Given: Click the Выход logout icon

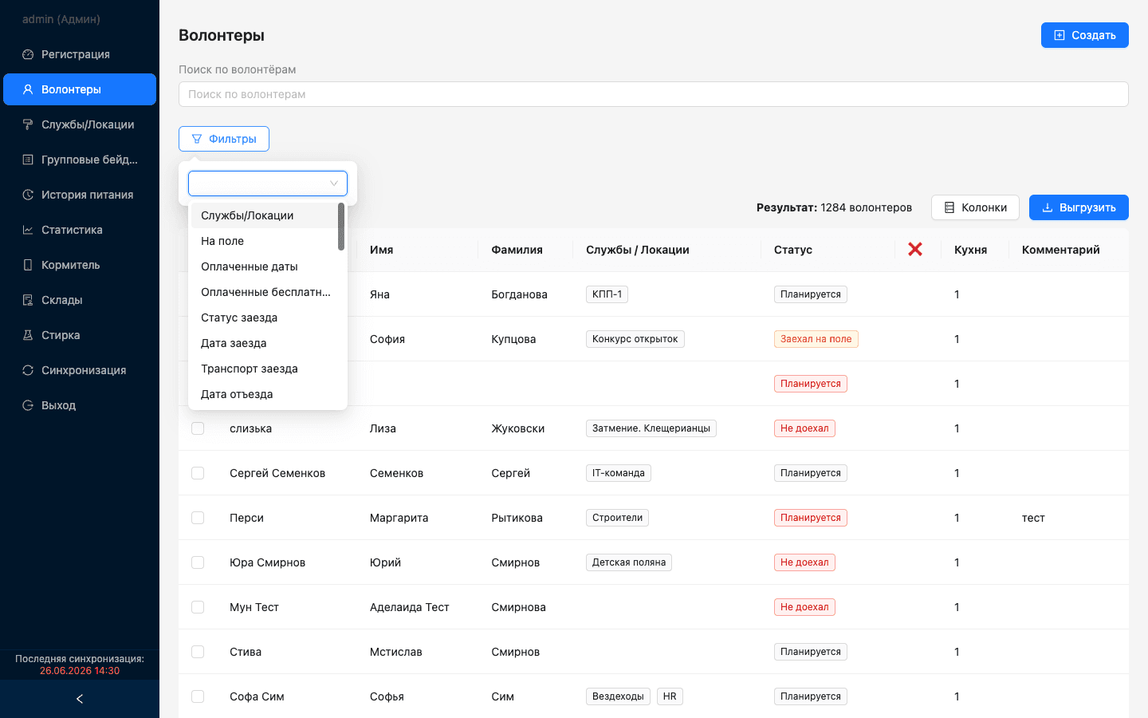Looking at the screenshot, I should pos(28,405).
